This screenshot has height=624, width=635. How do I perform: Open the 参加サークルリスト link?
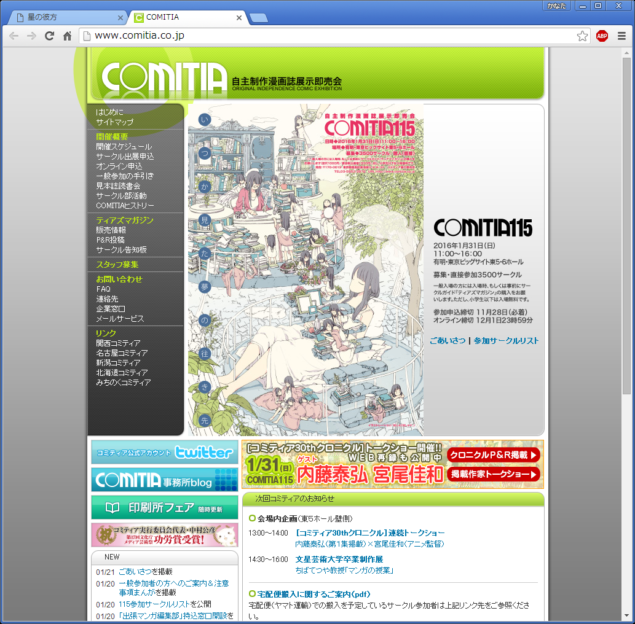coord(506,341)
